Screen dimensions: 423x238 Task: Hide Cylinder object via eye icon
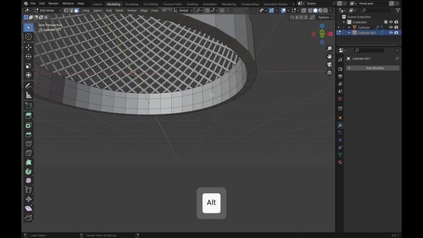click(x=391, y=27)
